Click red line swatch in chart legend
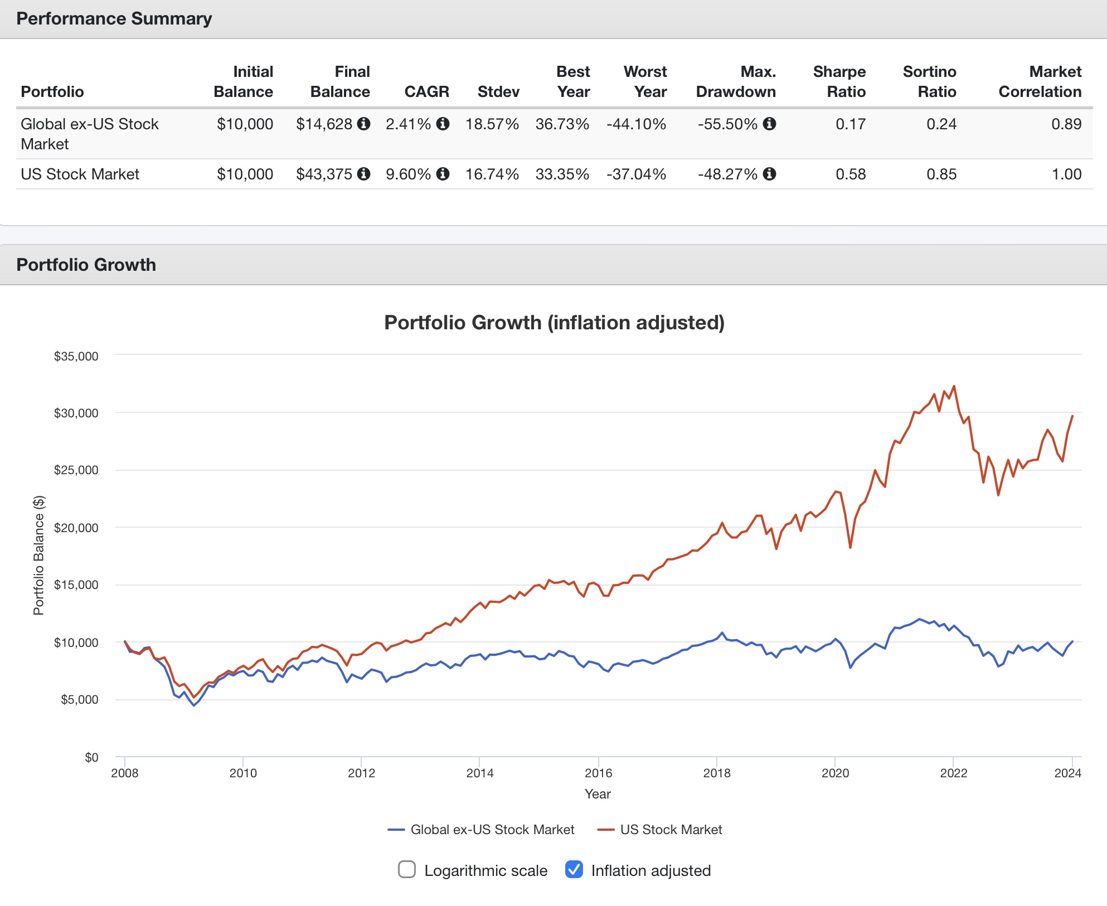Image resolution: width=1107 pixels, height=906 pixels. (x=605, y=830)
